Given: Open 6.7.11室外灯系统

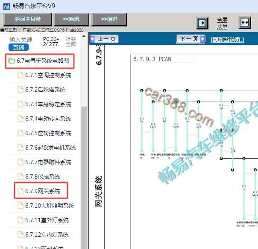Looking at the screenshot, I should (47, 220).
